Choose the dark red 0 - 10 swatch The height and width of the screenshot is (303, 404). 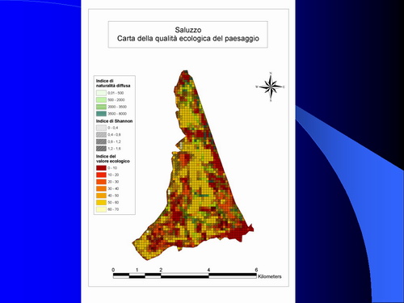(x=101, y=168)
